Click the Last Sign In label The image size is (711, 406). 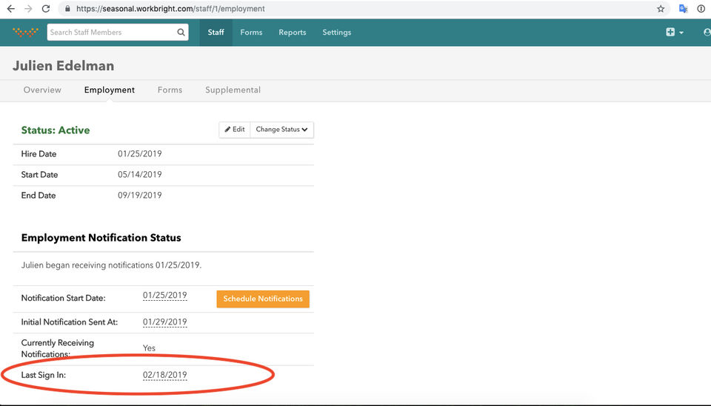[44, 375]
